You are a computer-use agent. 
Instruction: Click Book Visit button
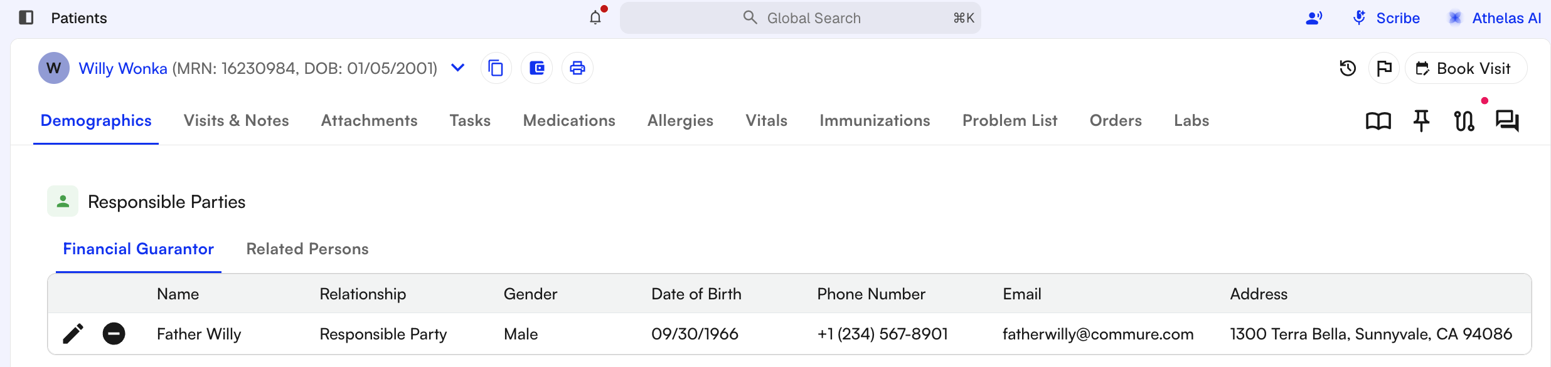click(x=1466, y=68)
